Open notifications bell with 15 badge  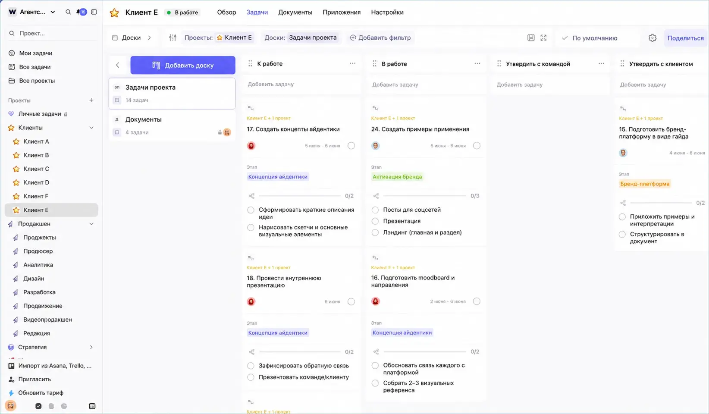(81, 12)
